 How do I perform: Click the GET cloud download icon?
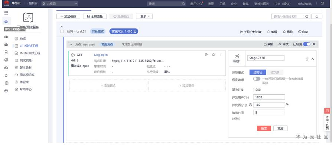[73, 55]
